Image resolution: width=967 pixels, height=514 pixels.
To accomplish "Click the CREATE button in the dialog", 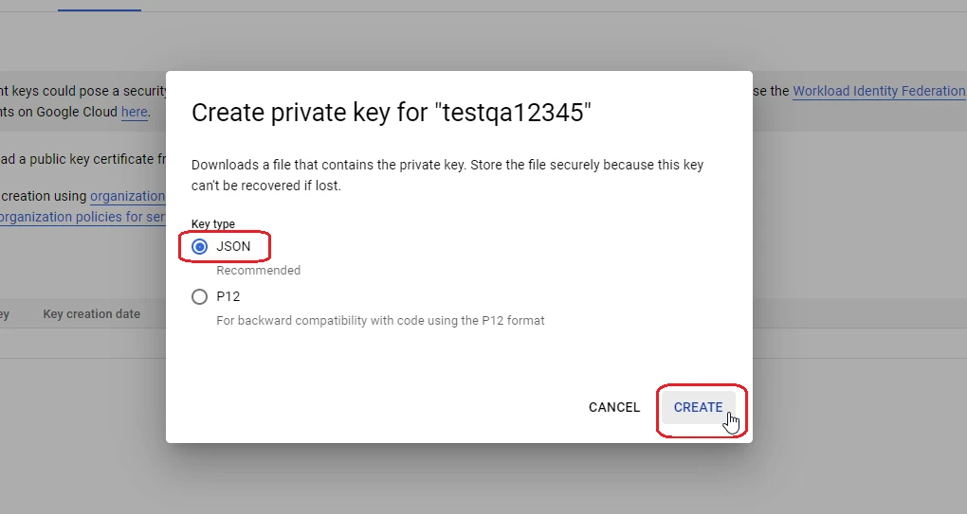I will coord(698,407).
